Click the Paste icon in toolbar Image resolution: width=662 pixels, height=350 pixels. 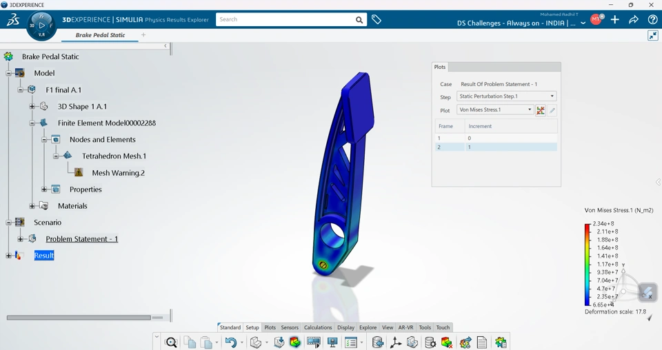(205, 342)
